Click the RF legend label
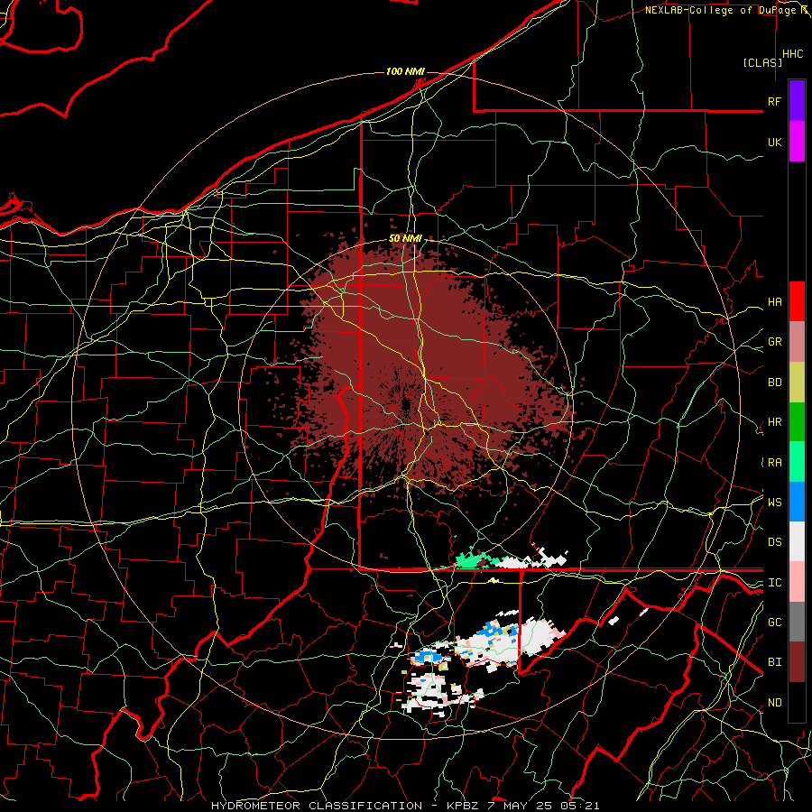 tap(774, 101)
